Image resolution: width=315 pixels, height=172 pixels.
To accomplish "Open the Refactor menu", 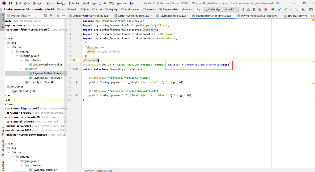I will [74, 3].
